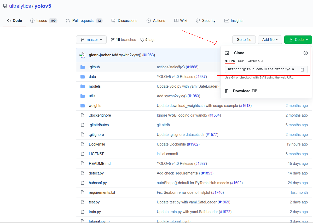The height and width of the screenshot is (223, 313).
Task: Click file icon beside LICENSE
Action: click(83, 154)
